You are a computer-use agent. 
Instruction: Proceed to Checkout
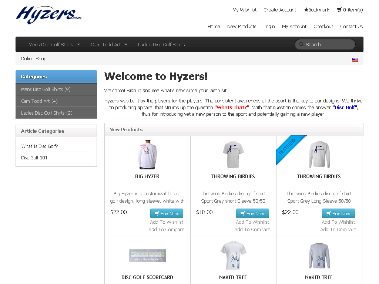pos(323,26)
